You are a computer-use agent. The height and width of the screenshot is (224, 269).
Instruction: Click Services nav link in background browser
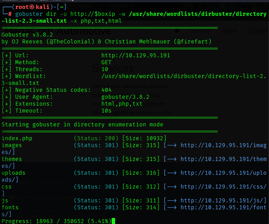click(x=201, y=31)
